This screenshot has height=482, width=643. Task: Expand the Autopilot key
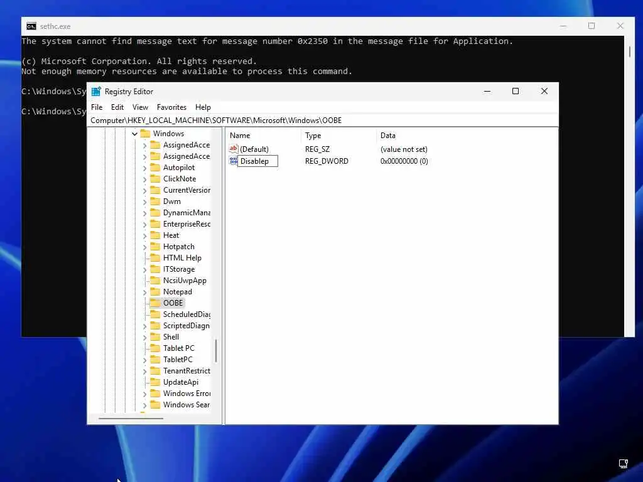click(145, 168)
